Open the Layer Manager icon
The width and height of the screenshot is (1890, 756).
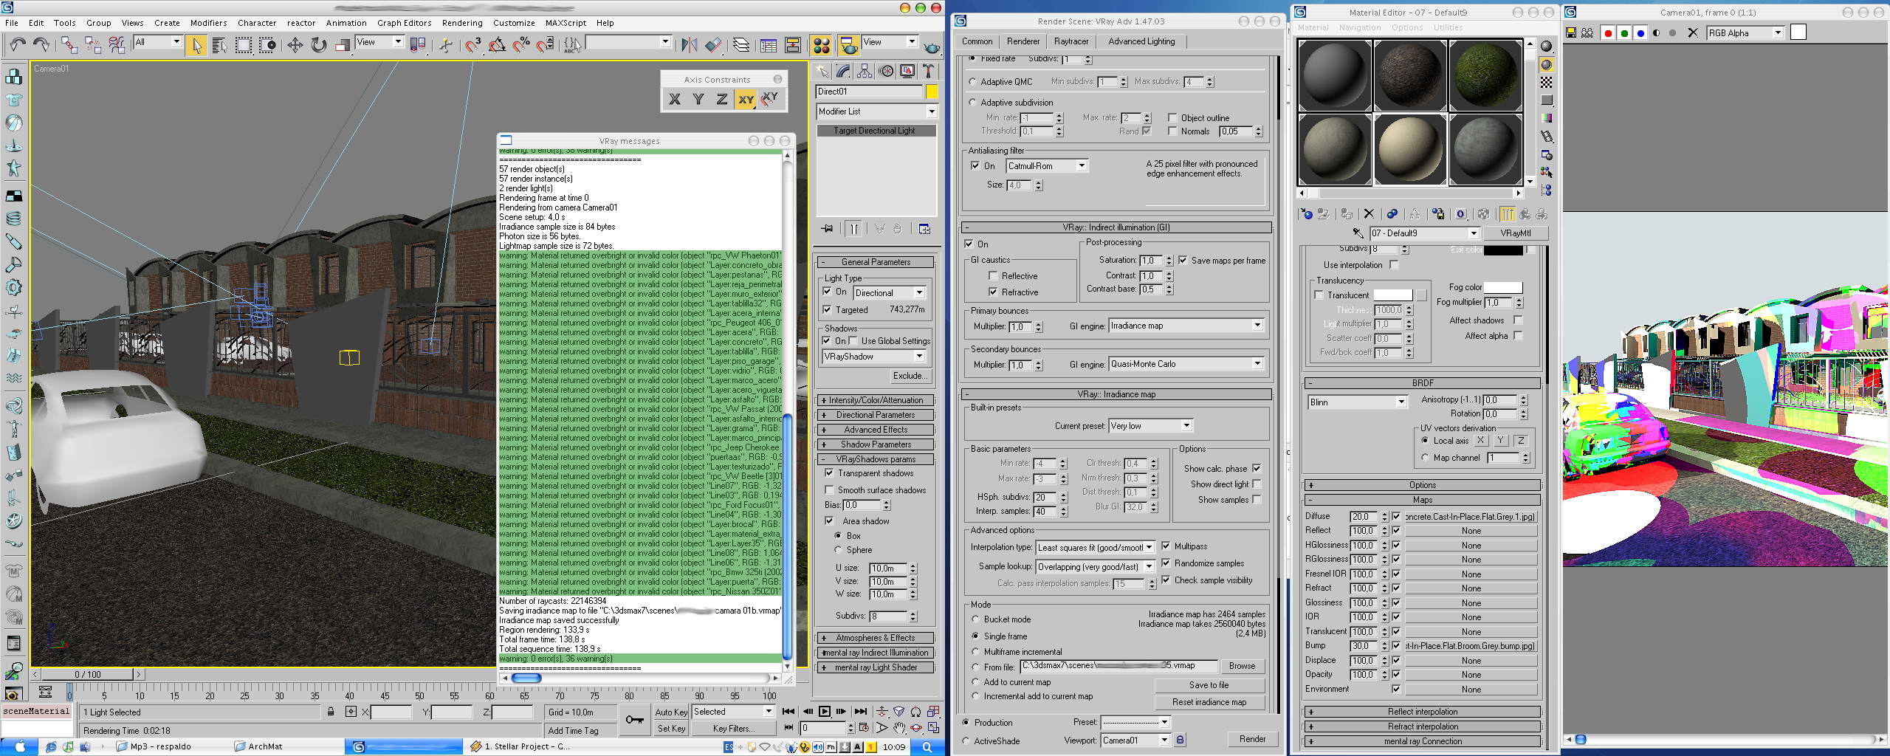(740, 45)
